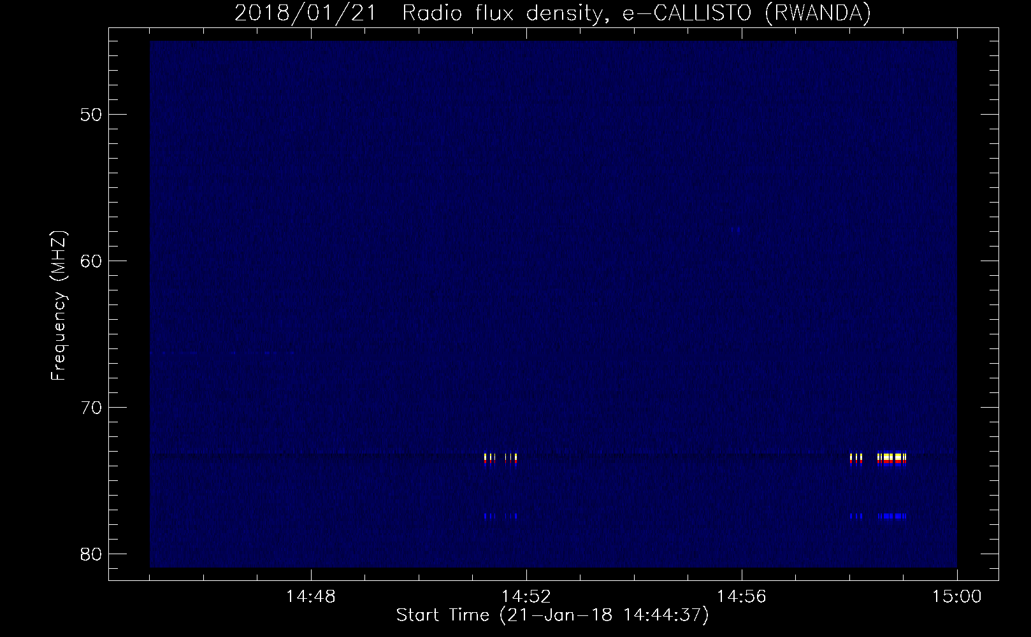Click the faint blue burst near 14:52 at 77 MHz
Viewport: 1031px width, 637px height.
(500, 516)
